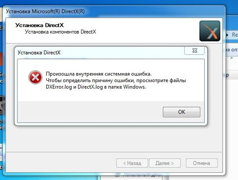238x180 pixels.
Task: Click the bold Установка DirectX header text
Action: (40, 25)
